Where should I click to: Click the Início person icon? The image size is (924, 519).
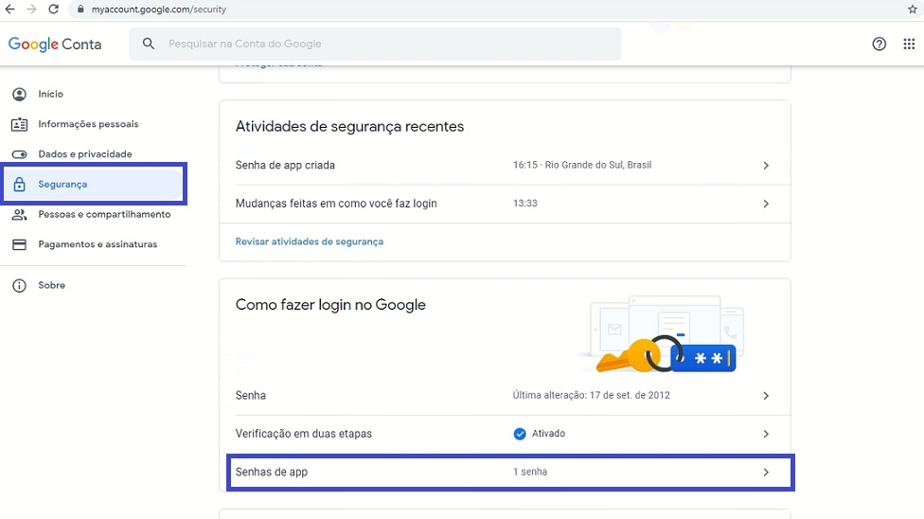point(20,94)
